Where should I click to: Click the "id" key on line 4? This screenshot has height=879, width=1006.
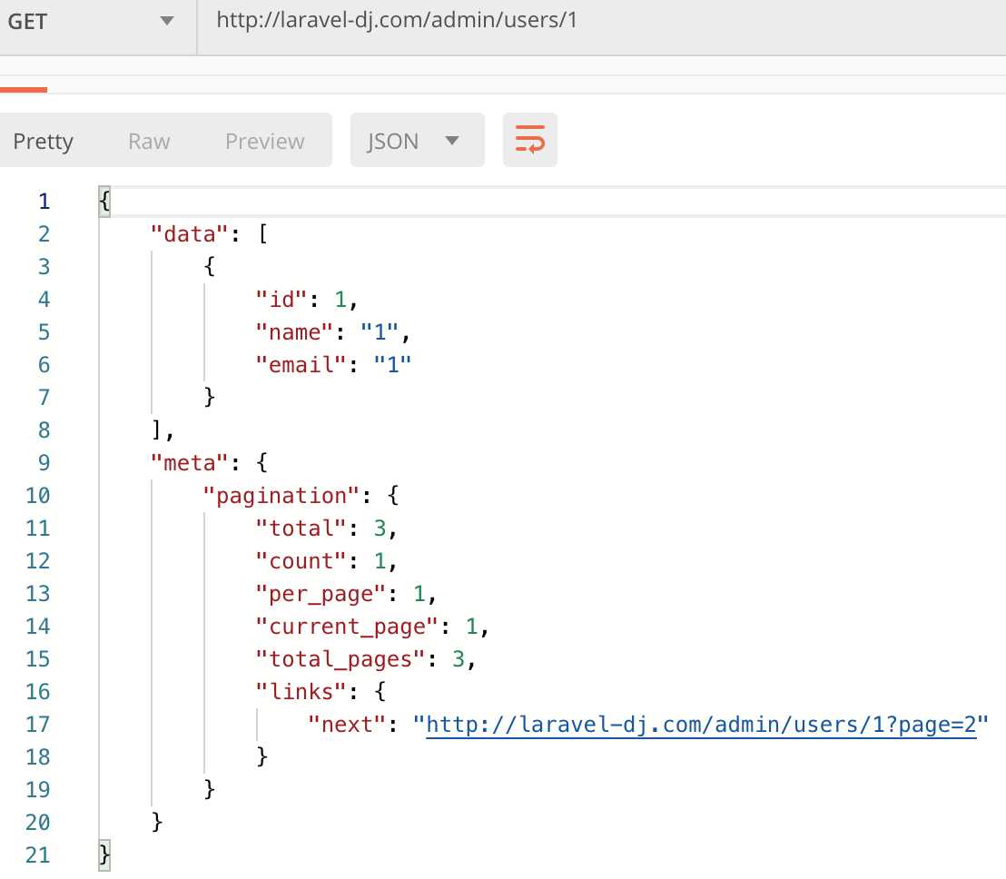[x=281, y=300]
